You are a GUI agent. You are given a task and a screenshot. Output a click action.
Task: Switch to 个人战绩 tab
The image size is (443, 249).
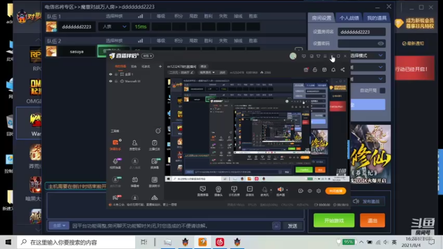[x=349, y=18]
